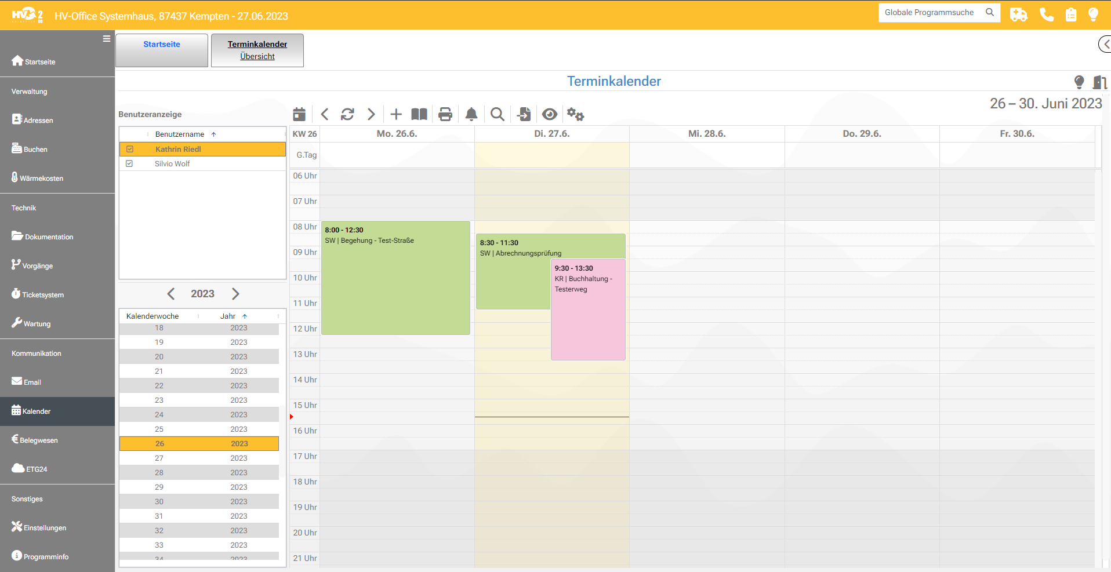
Task: Click Do. 29.6. day header
Action: click(x=862, y=133)
